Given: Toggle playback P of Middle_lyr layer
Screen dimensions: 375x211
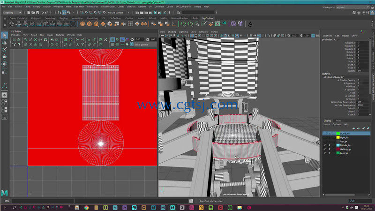Looking at the screenshot, I should [x=330, y=145].
